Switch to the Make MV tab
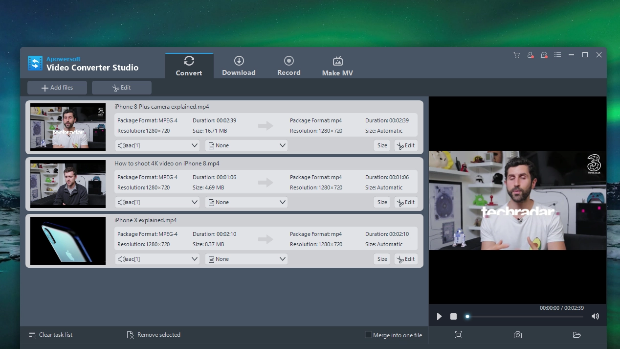This screenshot has width=620, height=349. point(337,66)
